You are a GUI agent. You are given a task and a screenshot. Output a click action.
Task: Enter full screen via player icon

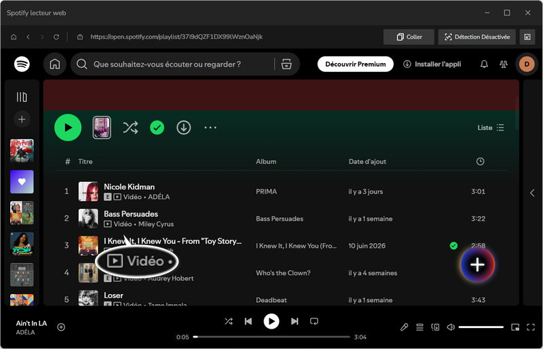tap(531, 327)
